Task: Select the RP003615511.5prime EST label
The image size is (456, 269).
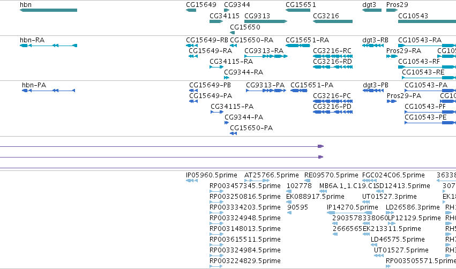Action: [245, 240]
